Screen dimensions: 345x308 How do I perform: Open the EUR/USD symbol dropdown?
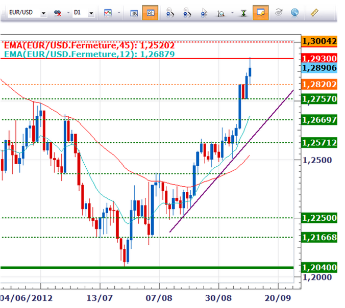click(43, 13)
